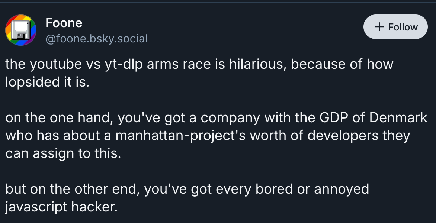Follow the Foone account
This screenshot has width=436, height=223.
click(x=395, y=27)
